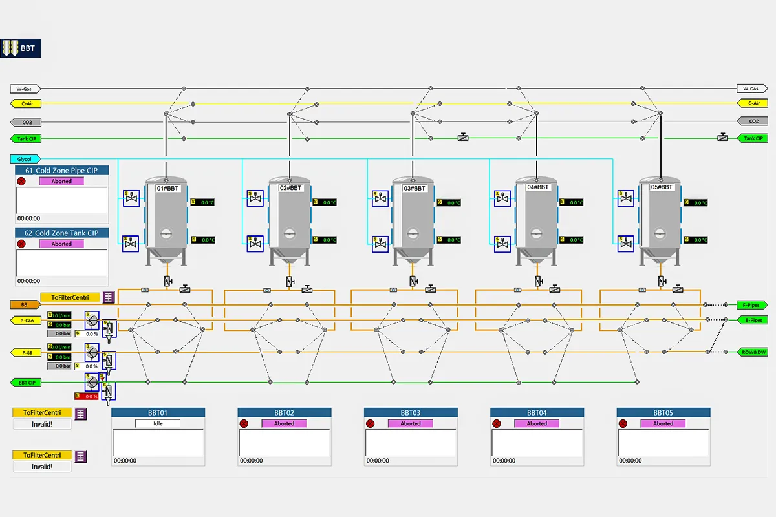Open lower glycol valve of tank 03#BBT

click(382, 244)
